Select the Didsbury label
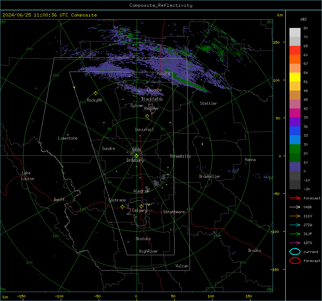The width and height of the screenshot is (322, 301). coord(135,160)
